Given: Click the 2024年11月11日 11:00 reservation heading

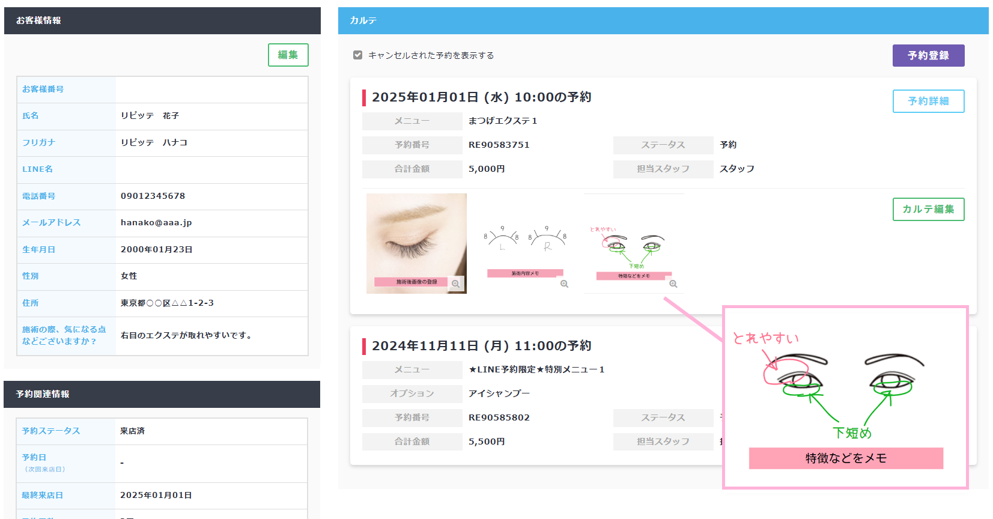Looking at the screenshot, I should point(481,346).
